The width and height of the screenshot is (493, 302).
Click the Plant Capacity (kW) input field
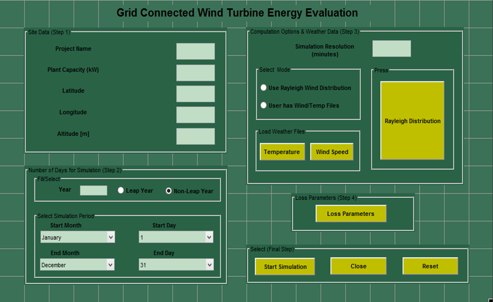pos(195,73)
